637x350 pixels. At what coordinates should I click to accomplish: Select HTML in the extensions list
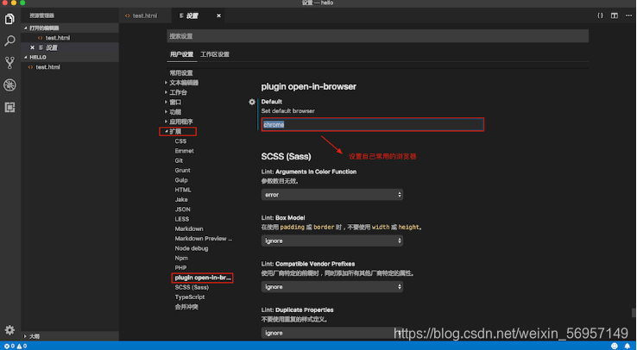pyautogui.click(x=183, y=190)
